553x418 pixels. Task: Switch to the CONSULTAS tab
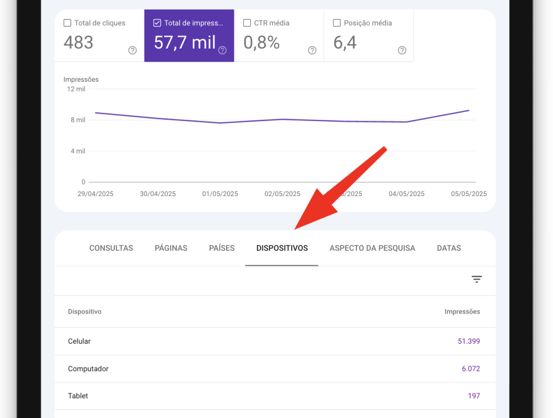pyautogui.click(x=111, y=248)
